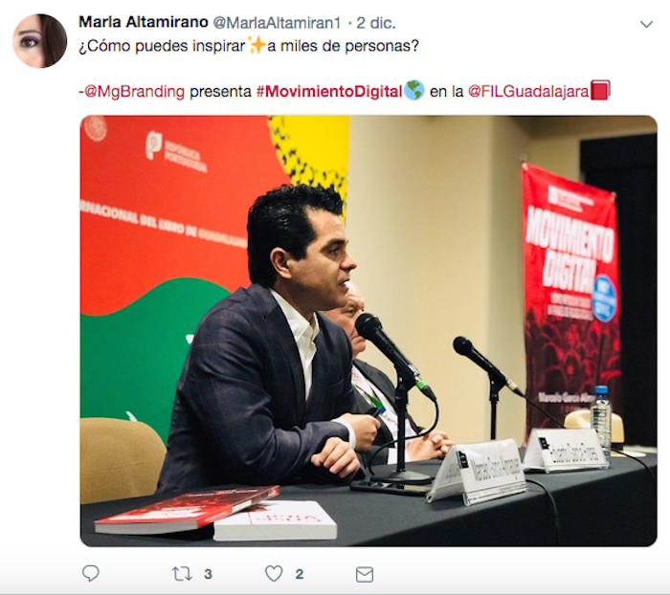
Task: Enlarge the attached conference photo
Action: 368,331
